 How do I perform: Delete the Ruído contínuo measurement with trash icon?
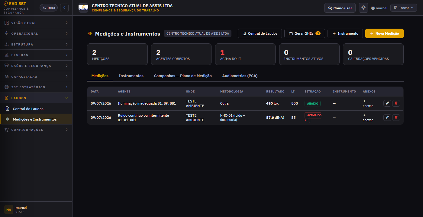(x=396, y=118)
